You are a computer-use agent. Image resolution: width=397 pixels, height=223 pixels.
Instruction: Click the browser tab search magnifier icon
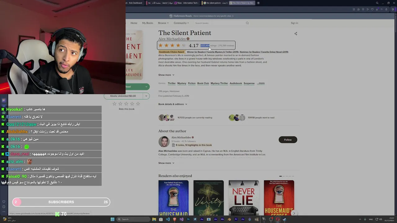[377, 3]
